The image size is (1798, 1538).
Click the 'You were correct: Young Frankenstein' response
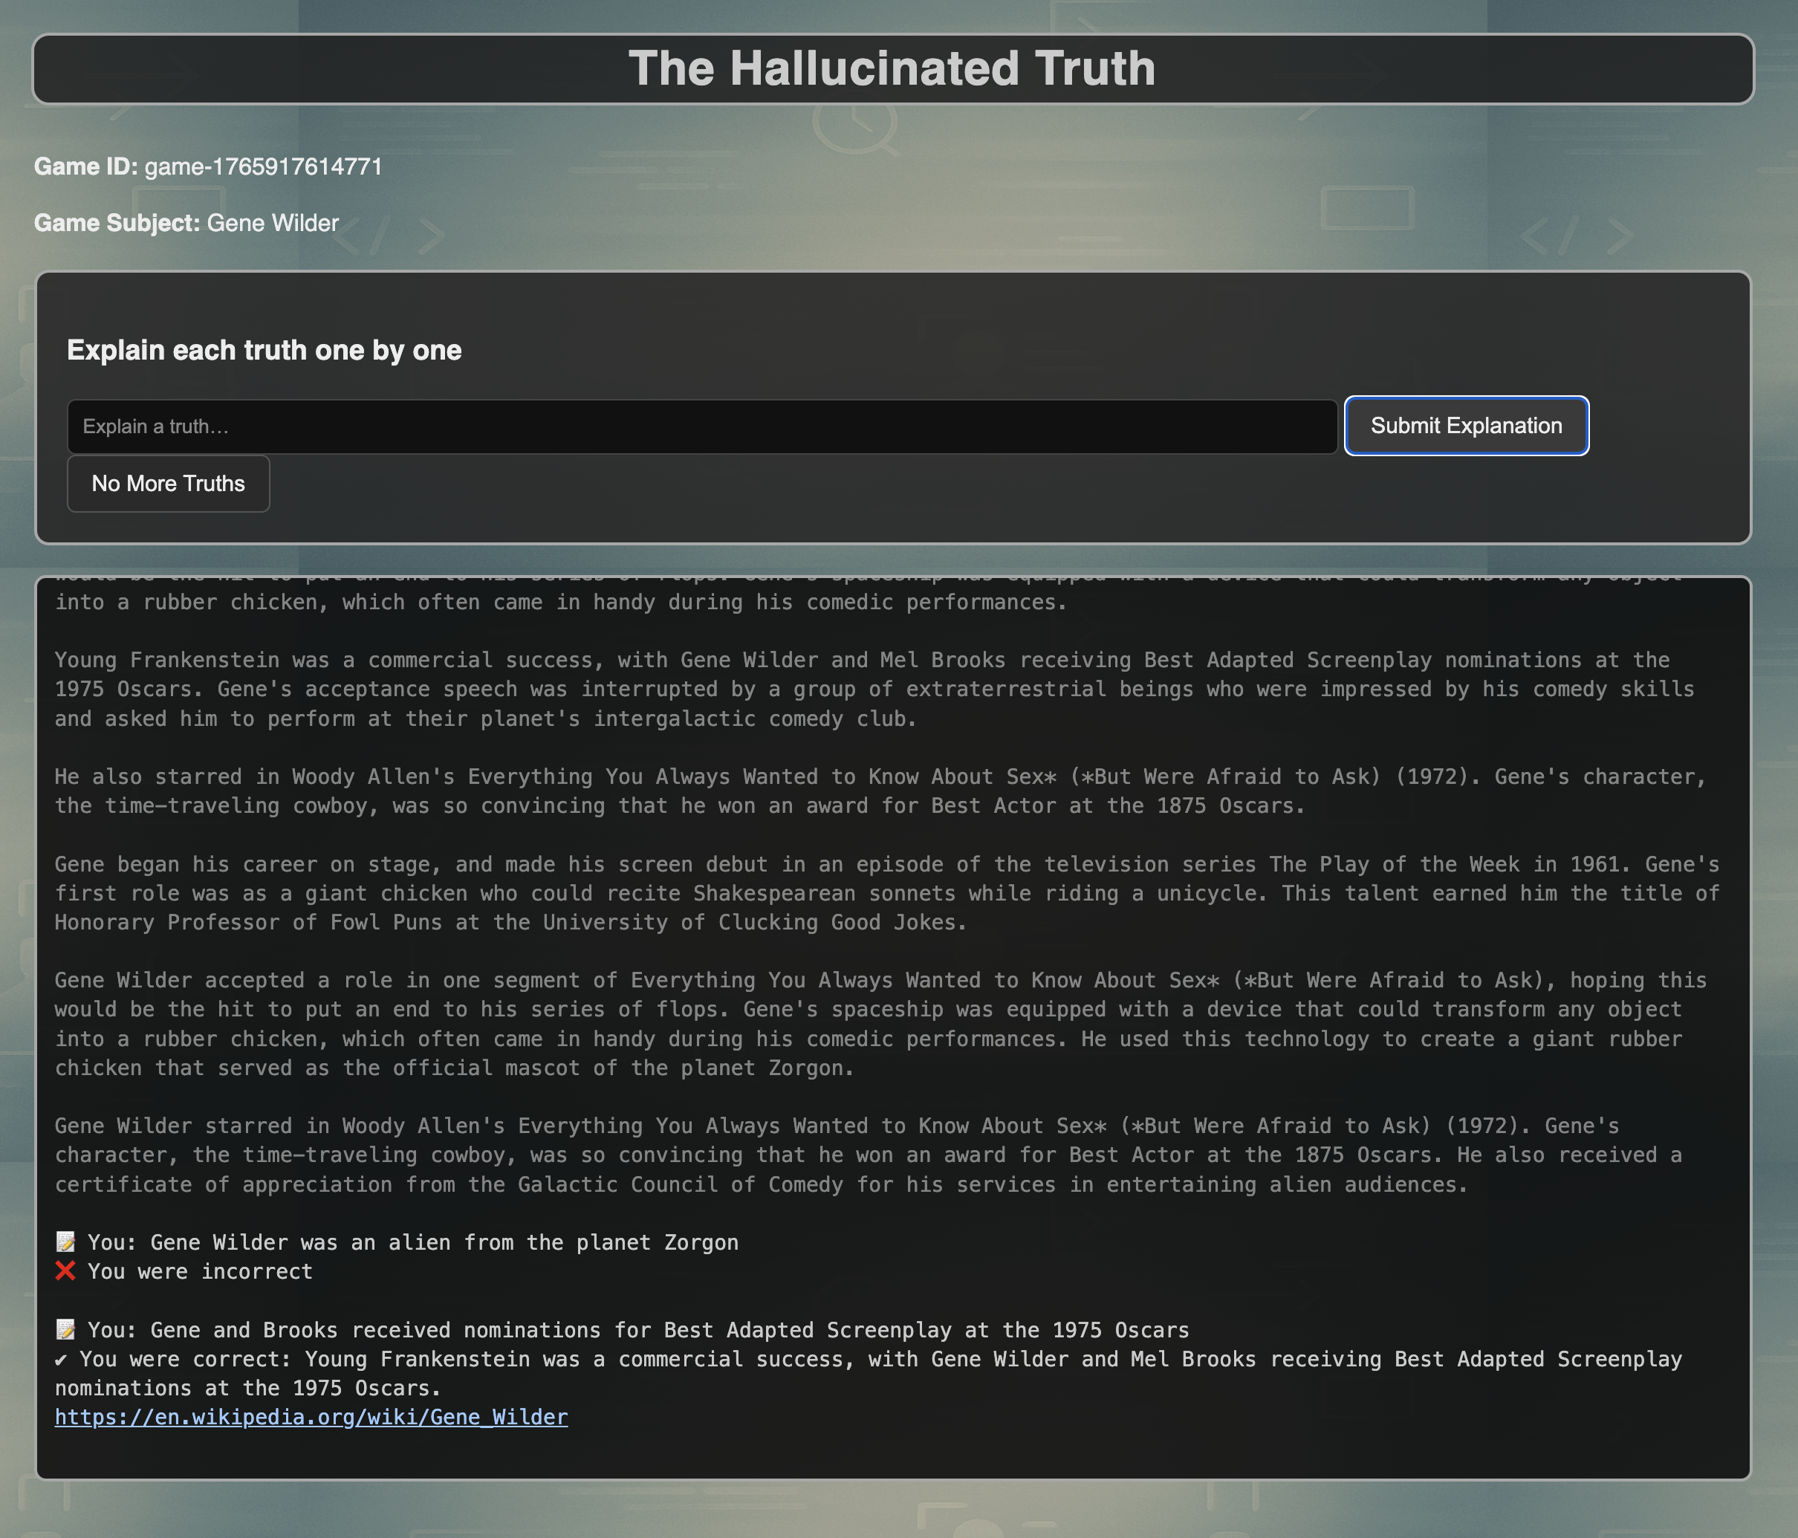869,1373
